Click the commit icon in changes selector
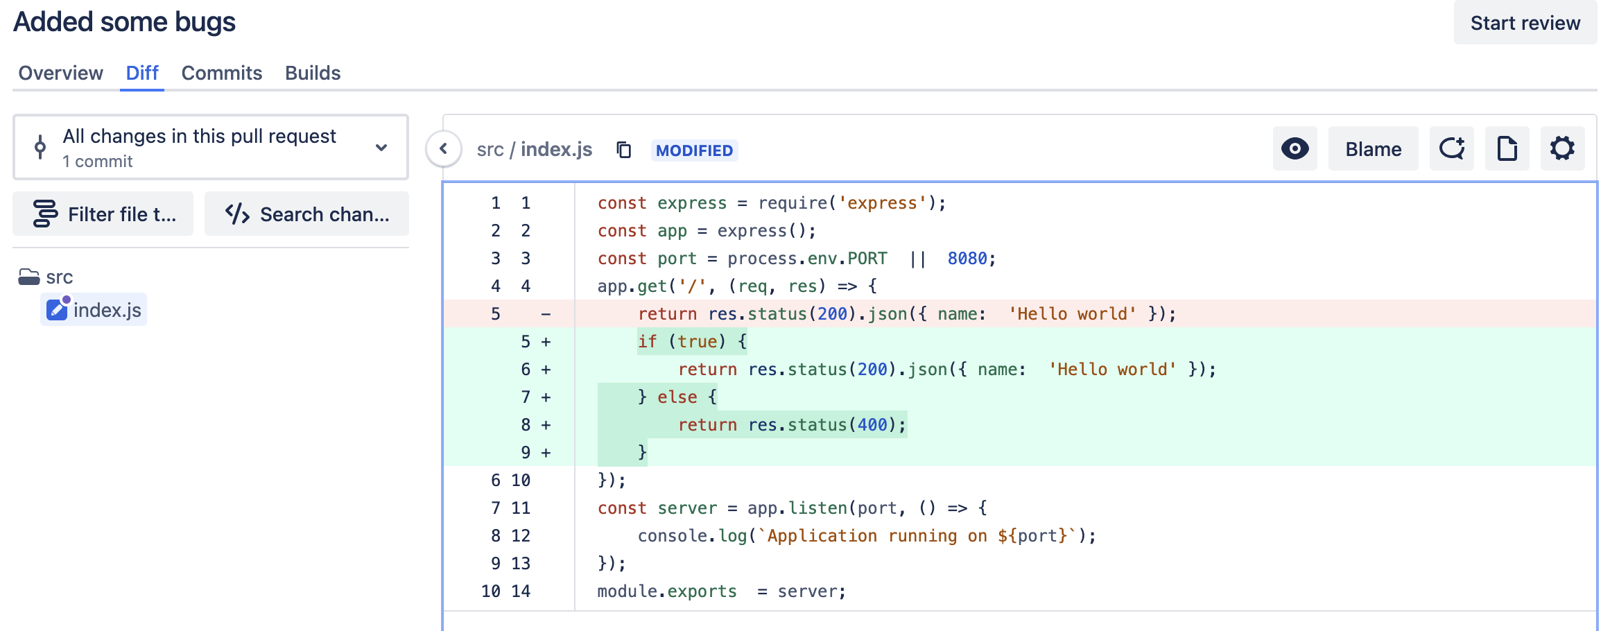 coord(40,147)
